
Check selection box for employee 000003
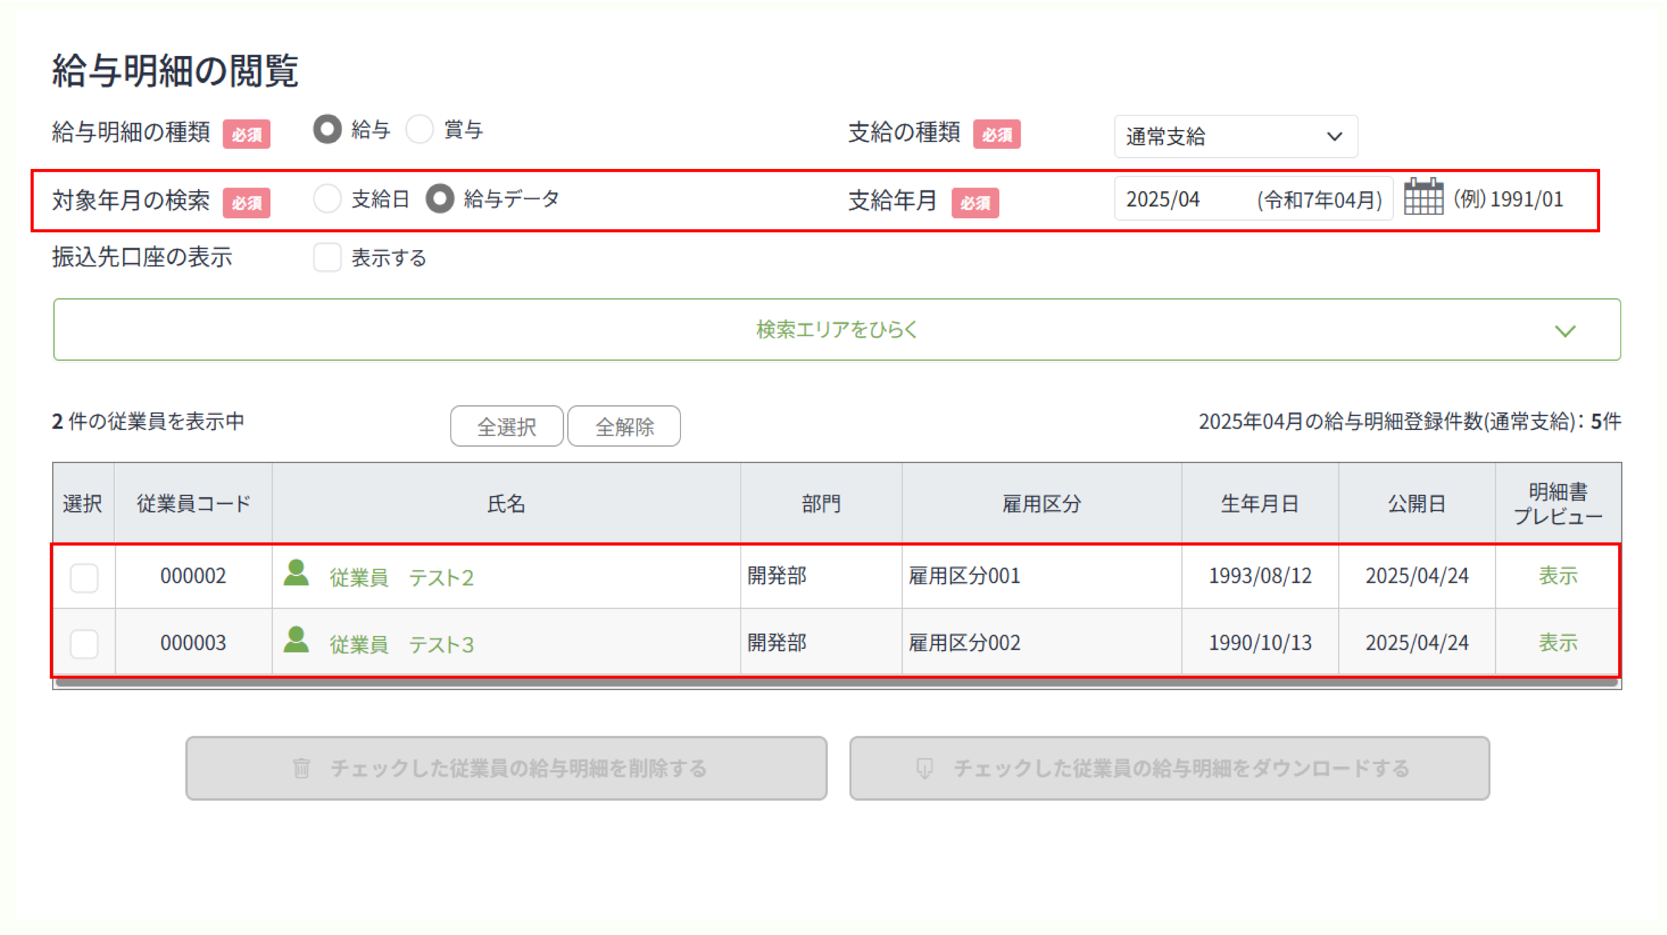pyautogui.click(x=84, y=644)
